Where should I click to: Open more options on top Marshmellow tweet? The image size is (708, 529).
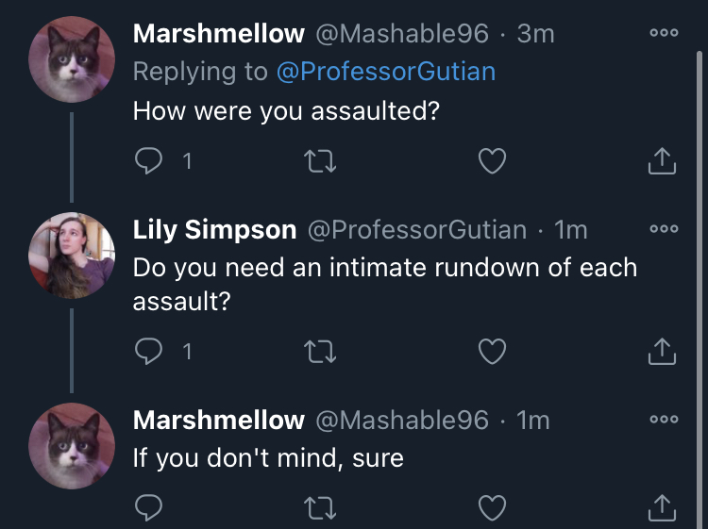[664, 32]
